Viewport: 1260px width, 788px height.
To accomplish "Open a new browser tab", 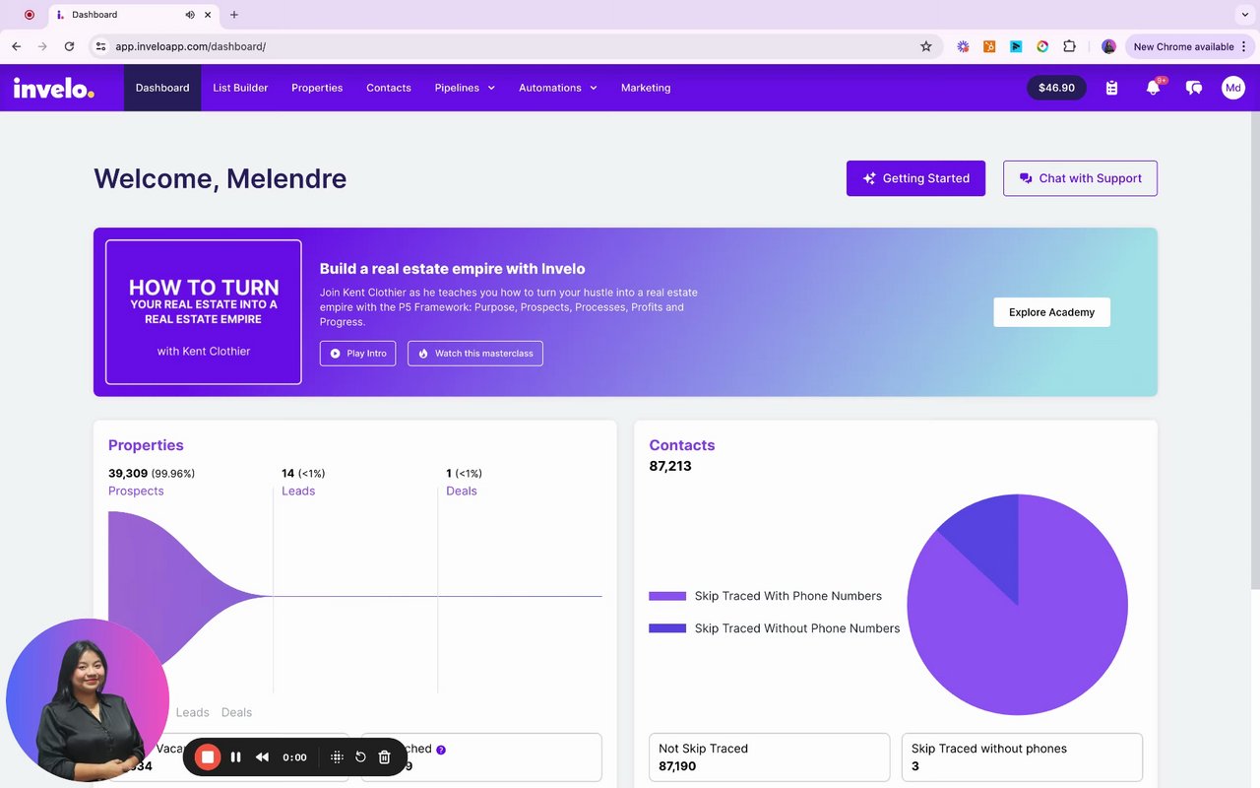I will click(234, 15).
